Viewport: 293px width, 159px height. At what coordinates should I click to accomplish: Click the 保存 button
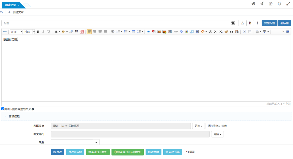[58, 152]
